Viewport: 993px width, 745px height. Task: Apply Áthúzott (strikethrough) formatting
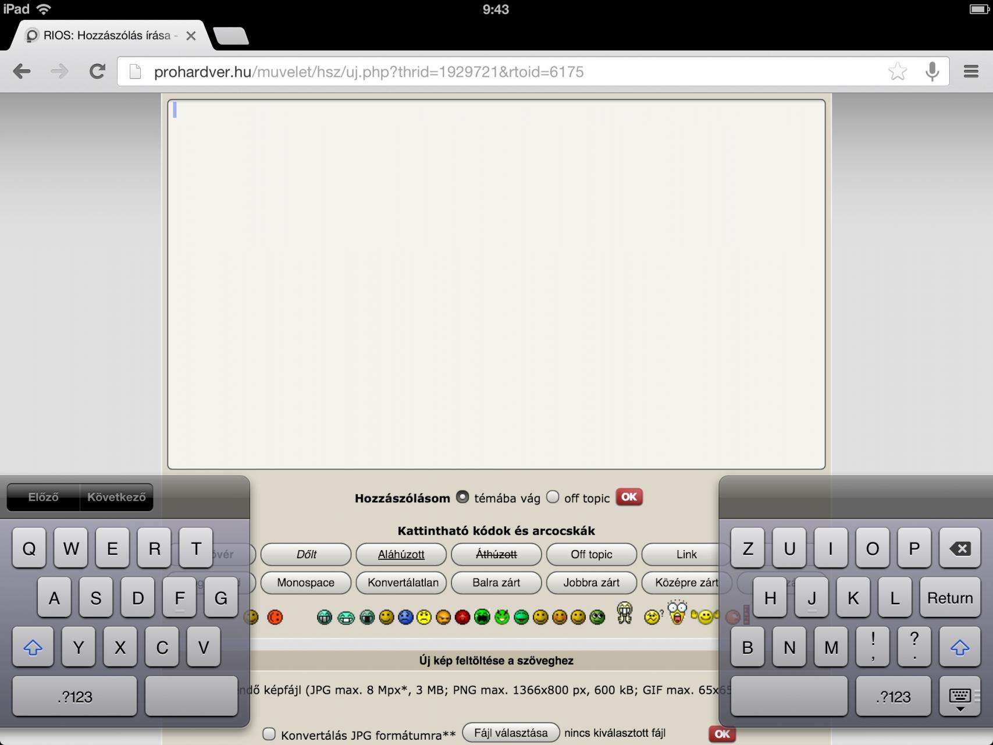(496, 554)
